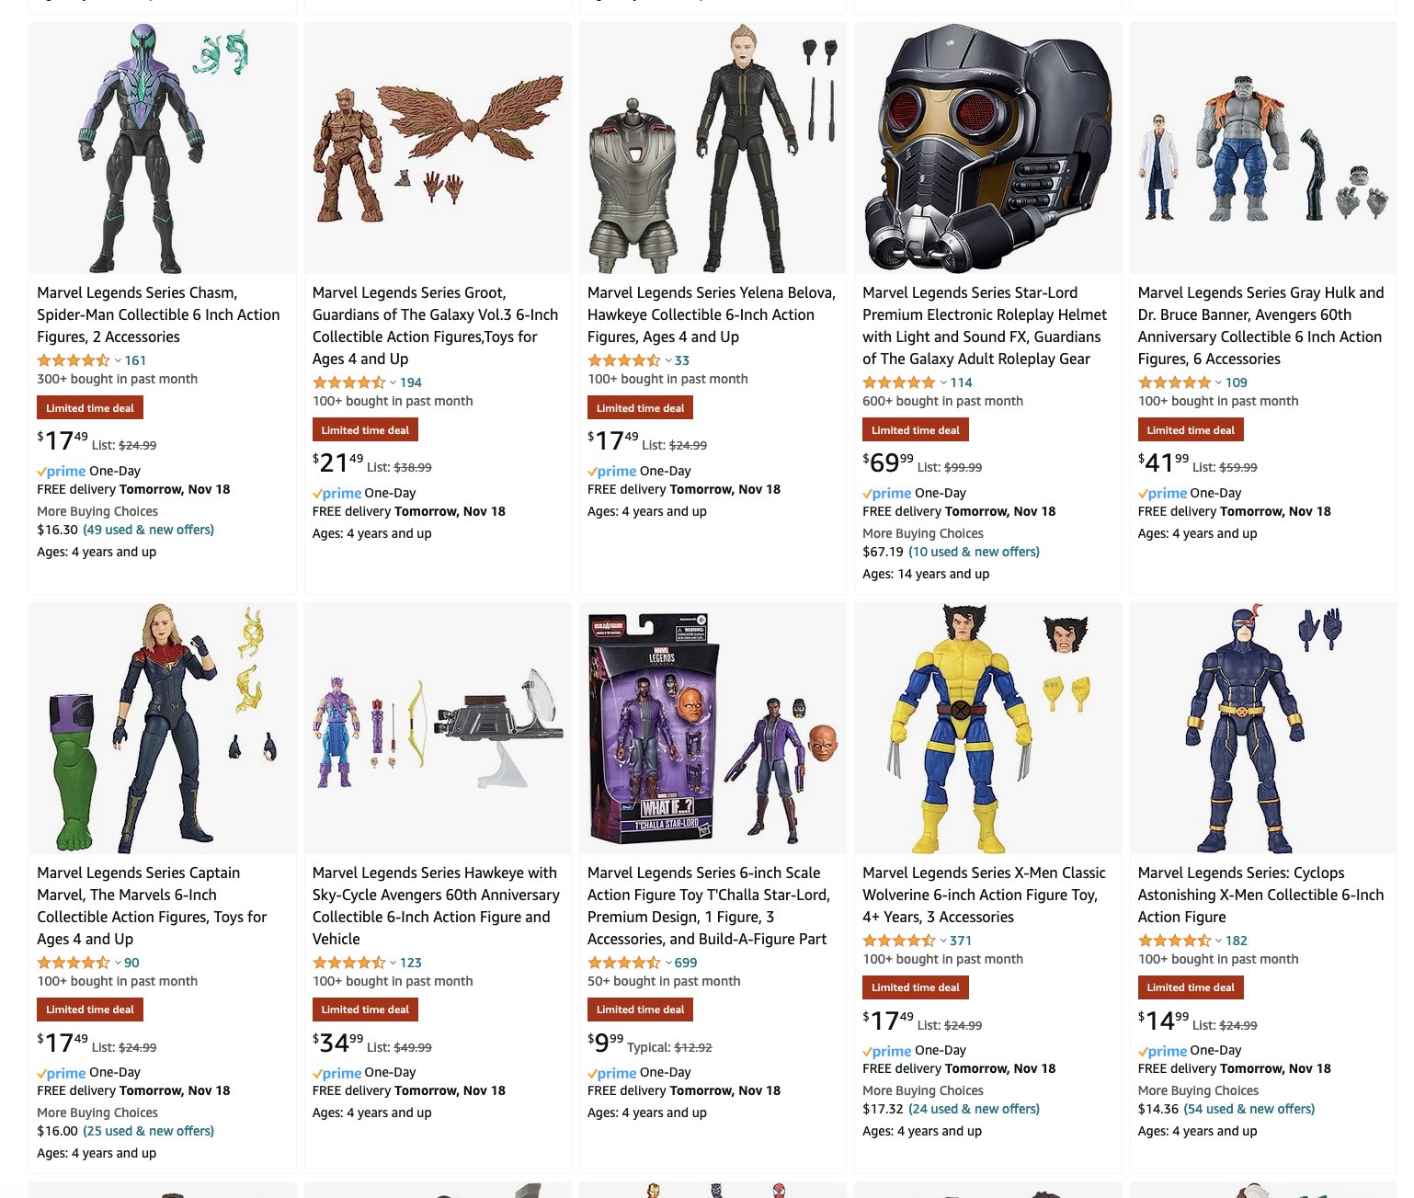View the 161 reviews for the Chasm figure
Viewport: 1414px width, 1198px height.
(135, 360)
